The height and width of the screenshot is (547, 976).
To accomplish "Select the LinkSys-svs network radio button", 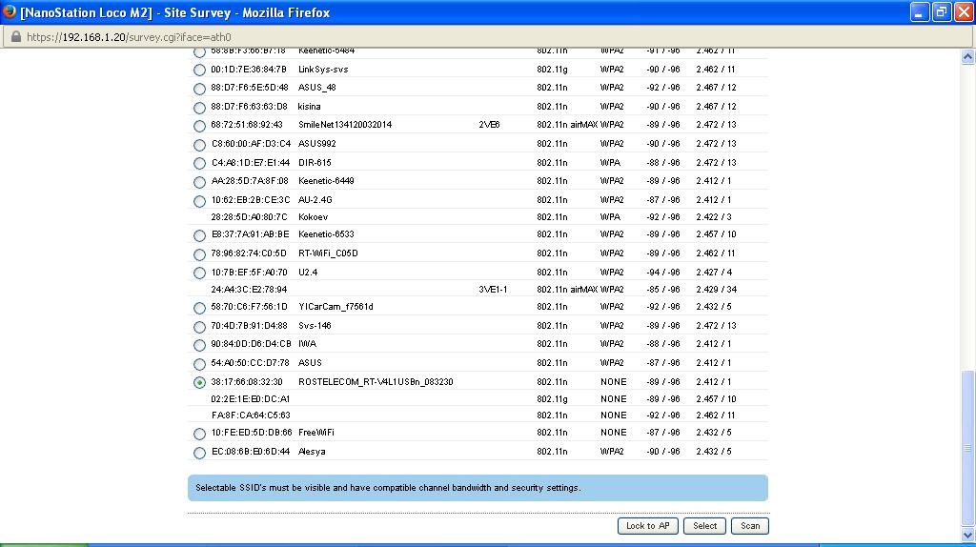I will coord(199,71).
